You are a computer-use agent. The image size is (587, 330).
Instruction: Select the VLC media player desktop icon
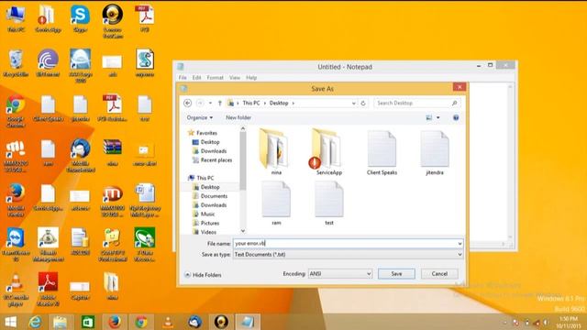tap(16, 289)
